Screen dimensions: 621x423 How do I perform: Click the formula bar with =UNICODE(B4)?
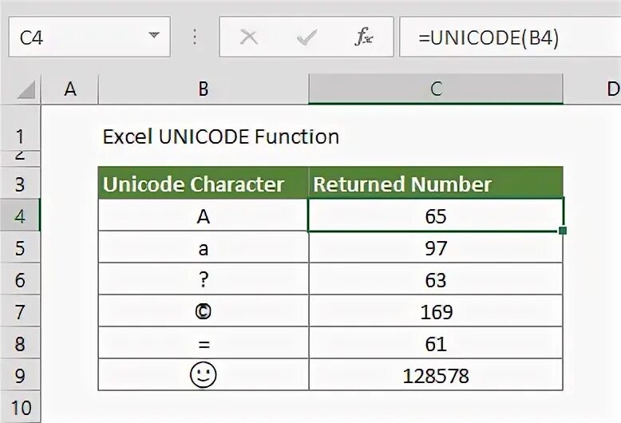[510, 37]
